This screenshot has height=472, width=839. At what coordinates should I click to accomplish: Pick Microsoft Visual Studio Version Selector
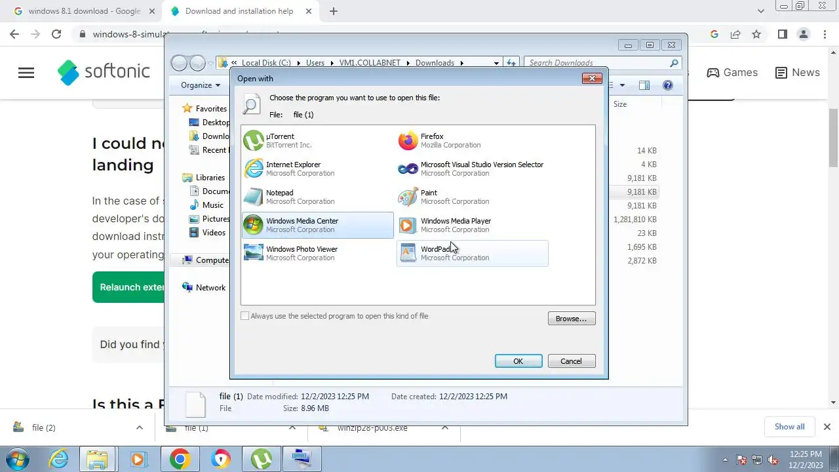473,168
